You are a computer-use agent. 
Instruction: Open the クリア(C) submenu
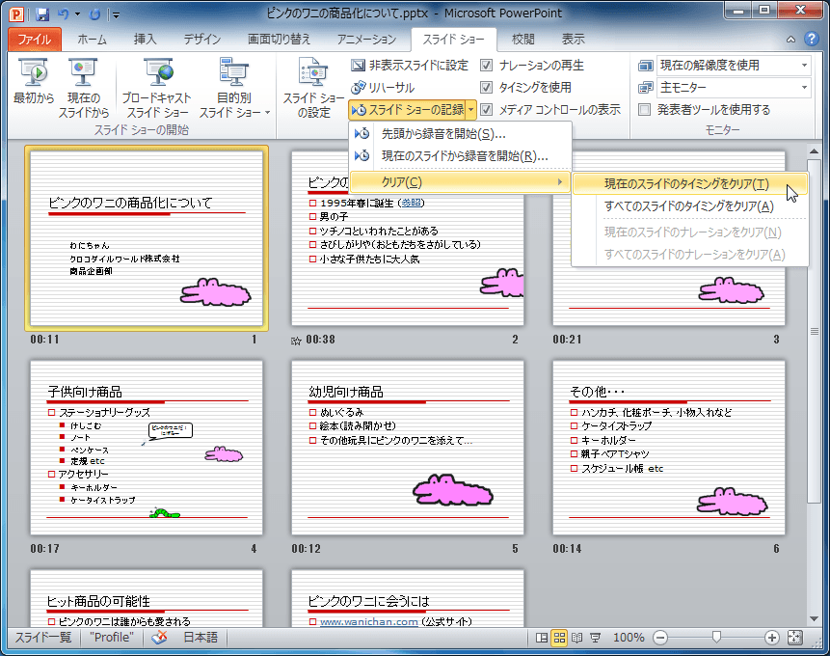coord(460,182)
